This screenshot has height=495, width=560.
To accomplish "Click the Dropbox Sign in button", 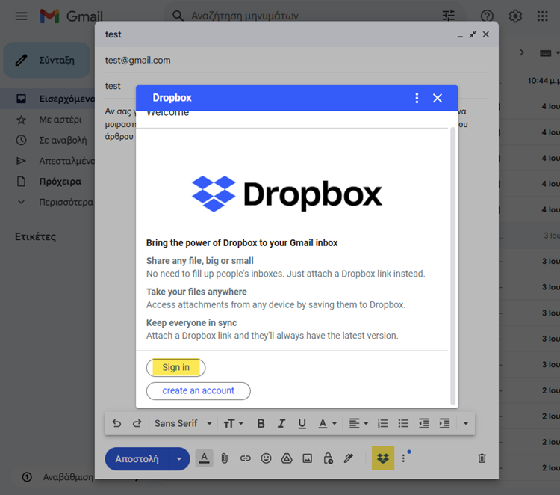I will click(175, 367).
